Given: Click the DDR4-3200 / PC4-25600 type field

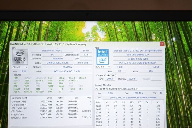Looking at the screenshot, I should pos(133,98).
